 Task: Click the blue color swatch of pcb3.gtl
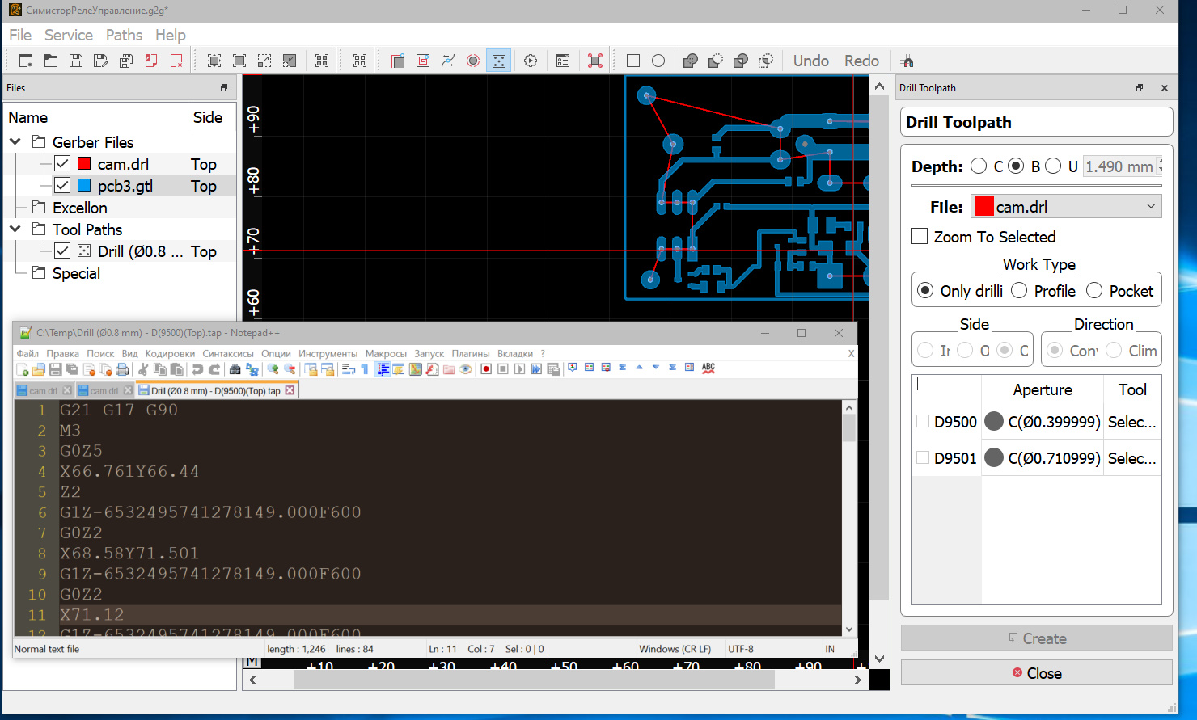(x=84, y=186)
